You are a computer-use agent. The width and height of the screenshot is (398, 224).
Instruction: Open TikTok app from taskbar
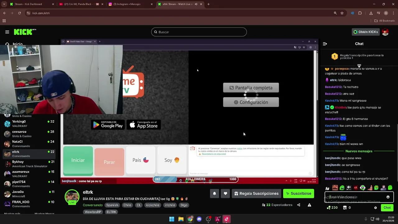(226, 219)
